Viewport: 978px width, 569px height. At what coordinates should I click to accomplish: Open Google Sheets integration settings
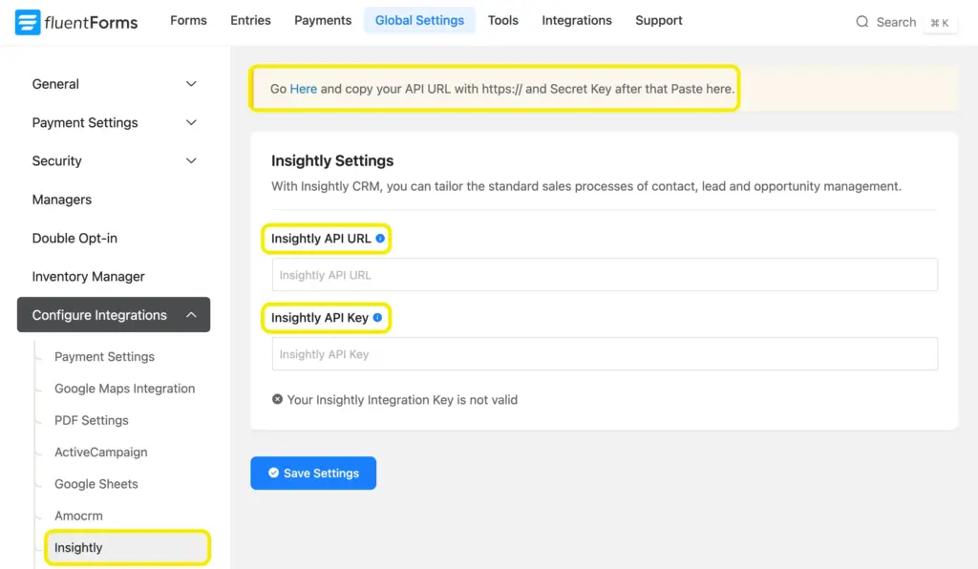[x=96, y=484]
